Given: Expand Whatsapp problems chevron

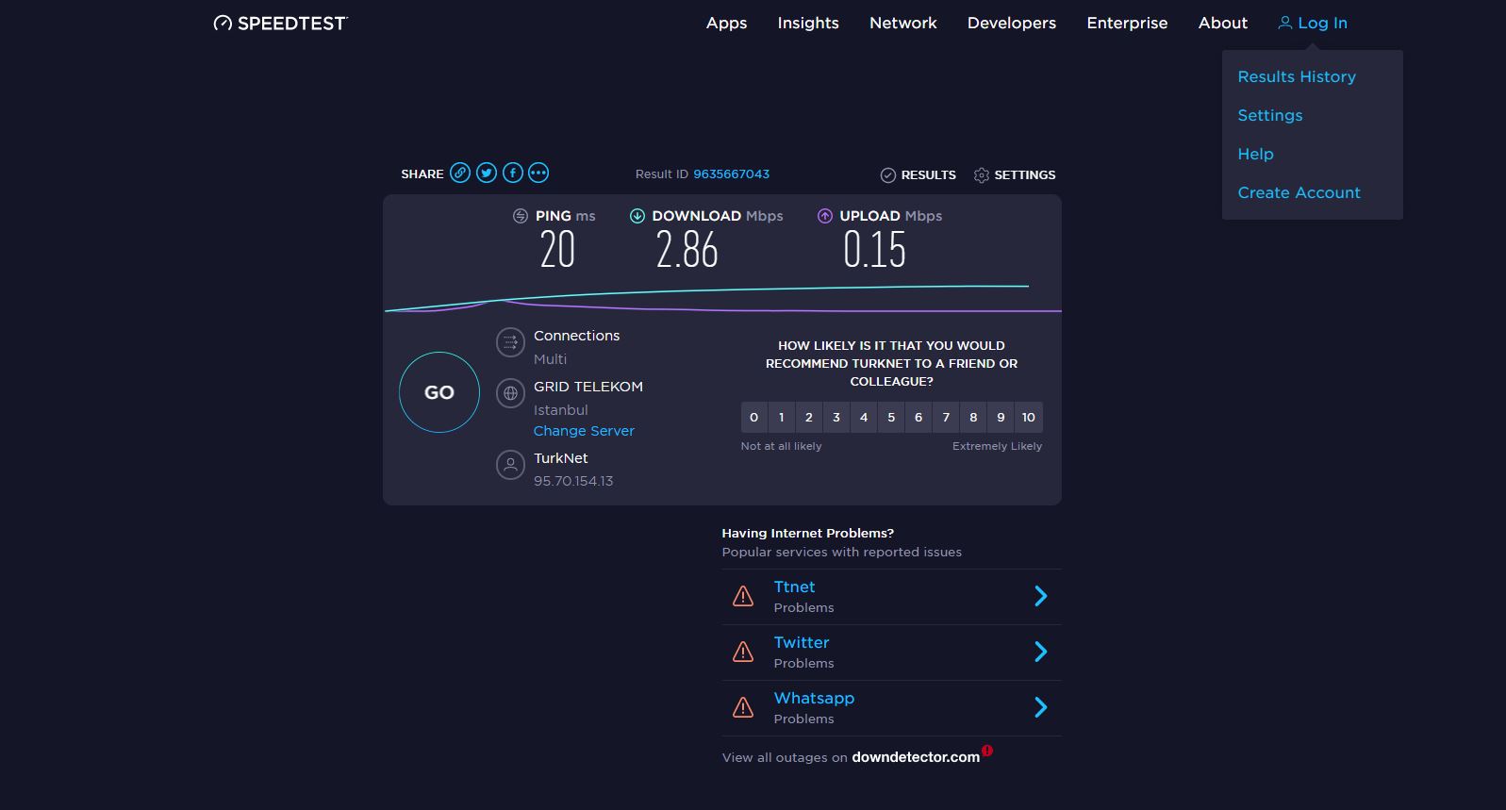Looking at the screenshot, I should [1041, 707].
